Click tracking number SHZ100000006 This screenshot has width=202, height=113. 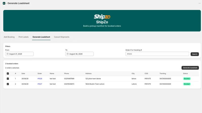pos(165,84)
